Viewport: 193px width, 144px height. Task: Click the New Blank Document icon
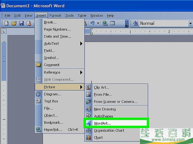7,23
